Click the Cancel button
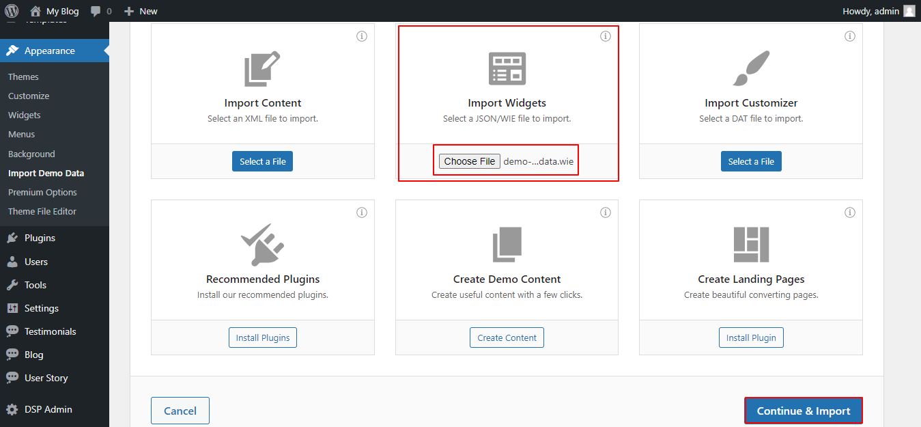Viewport: 921px width, 427px height. click(180, 411)
